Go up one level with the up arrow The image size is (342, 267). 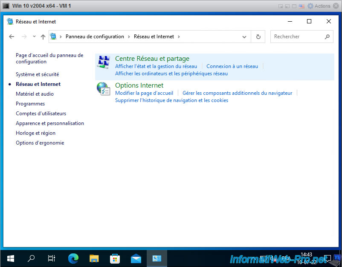43,37
